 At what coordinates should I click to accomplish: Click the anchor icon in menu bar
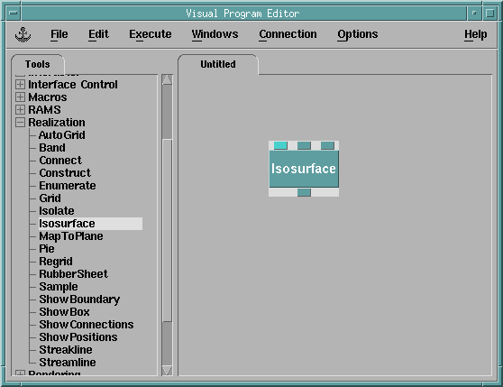23,34
